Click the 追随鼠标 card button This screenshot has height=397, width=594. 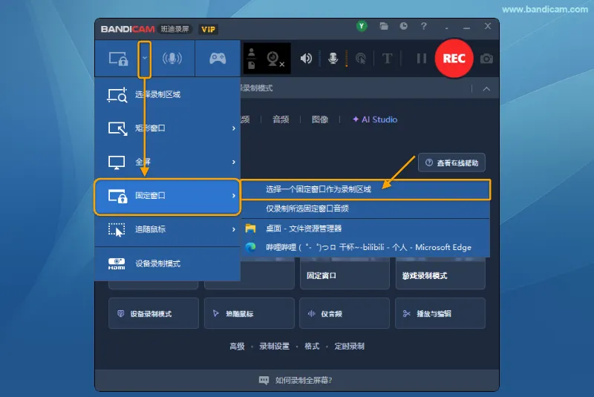[x=249, y=313]
